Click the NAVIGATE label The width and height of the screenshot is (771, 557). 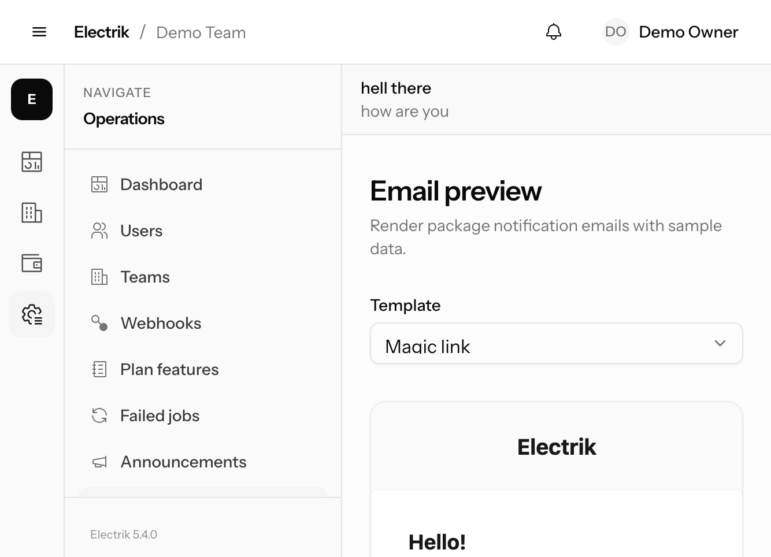point(117,92)
